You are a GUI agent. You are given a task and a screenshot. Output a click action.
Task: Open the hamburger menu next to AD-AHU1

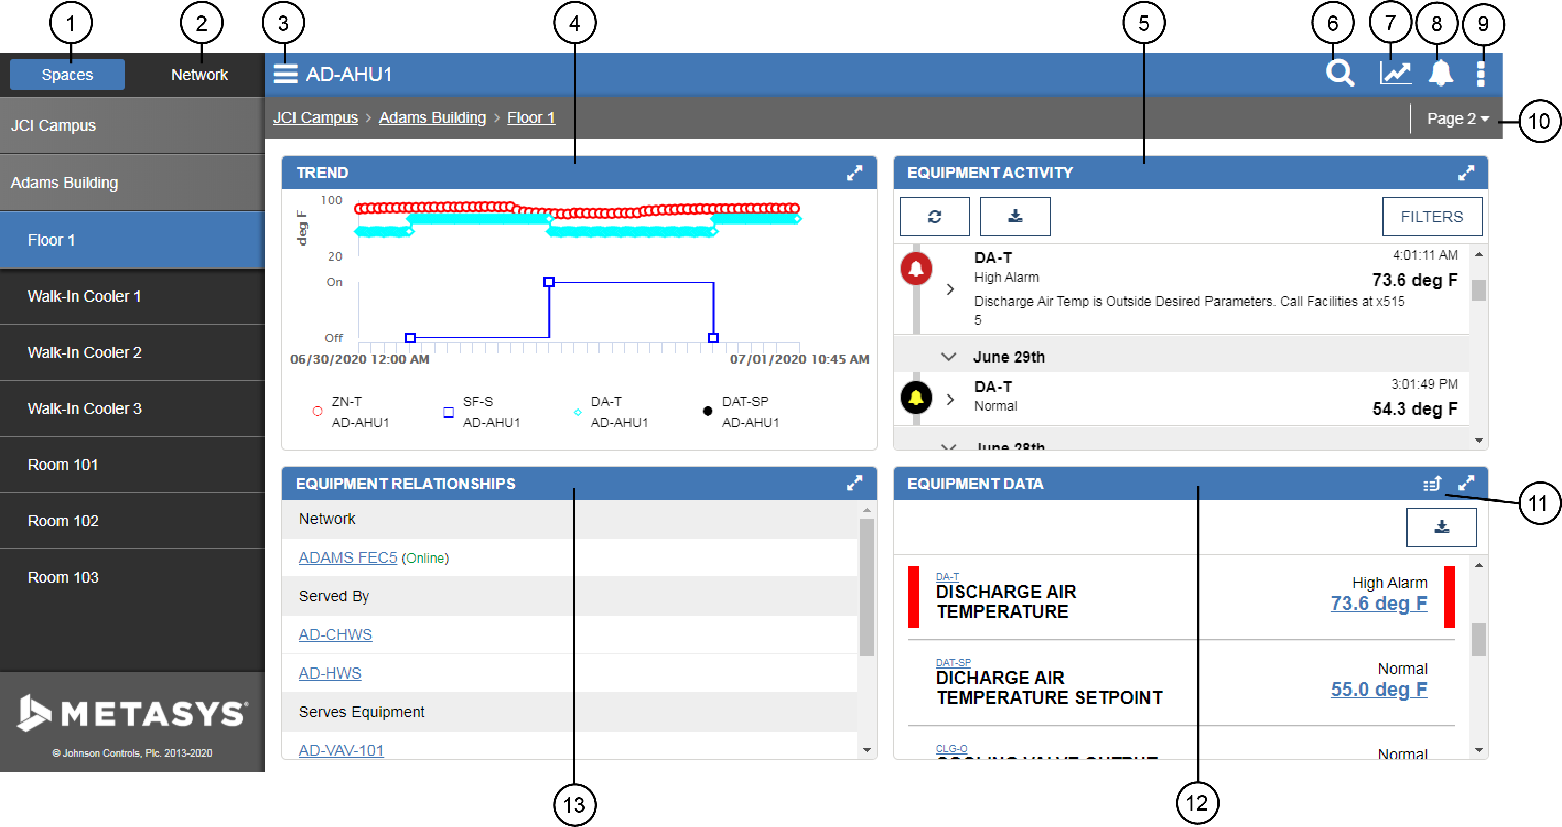[x=286, y=74]
